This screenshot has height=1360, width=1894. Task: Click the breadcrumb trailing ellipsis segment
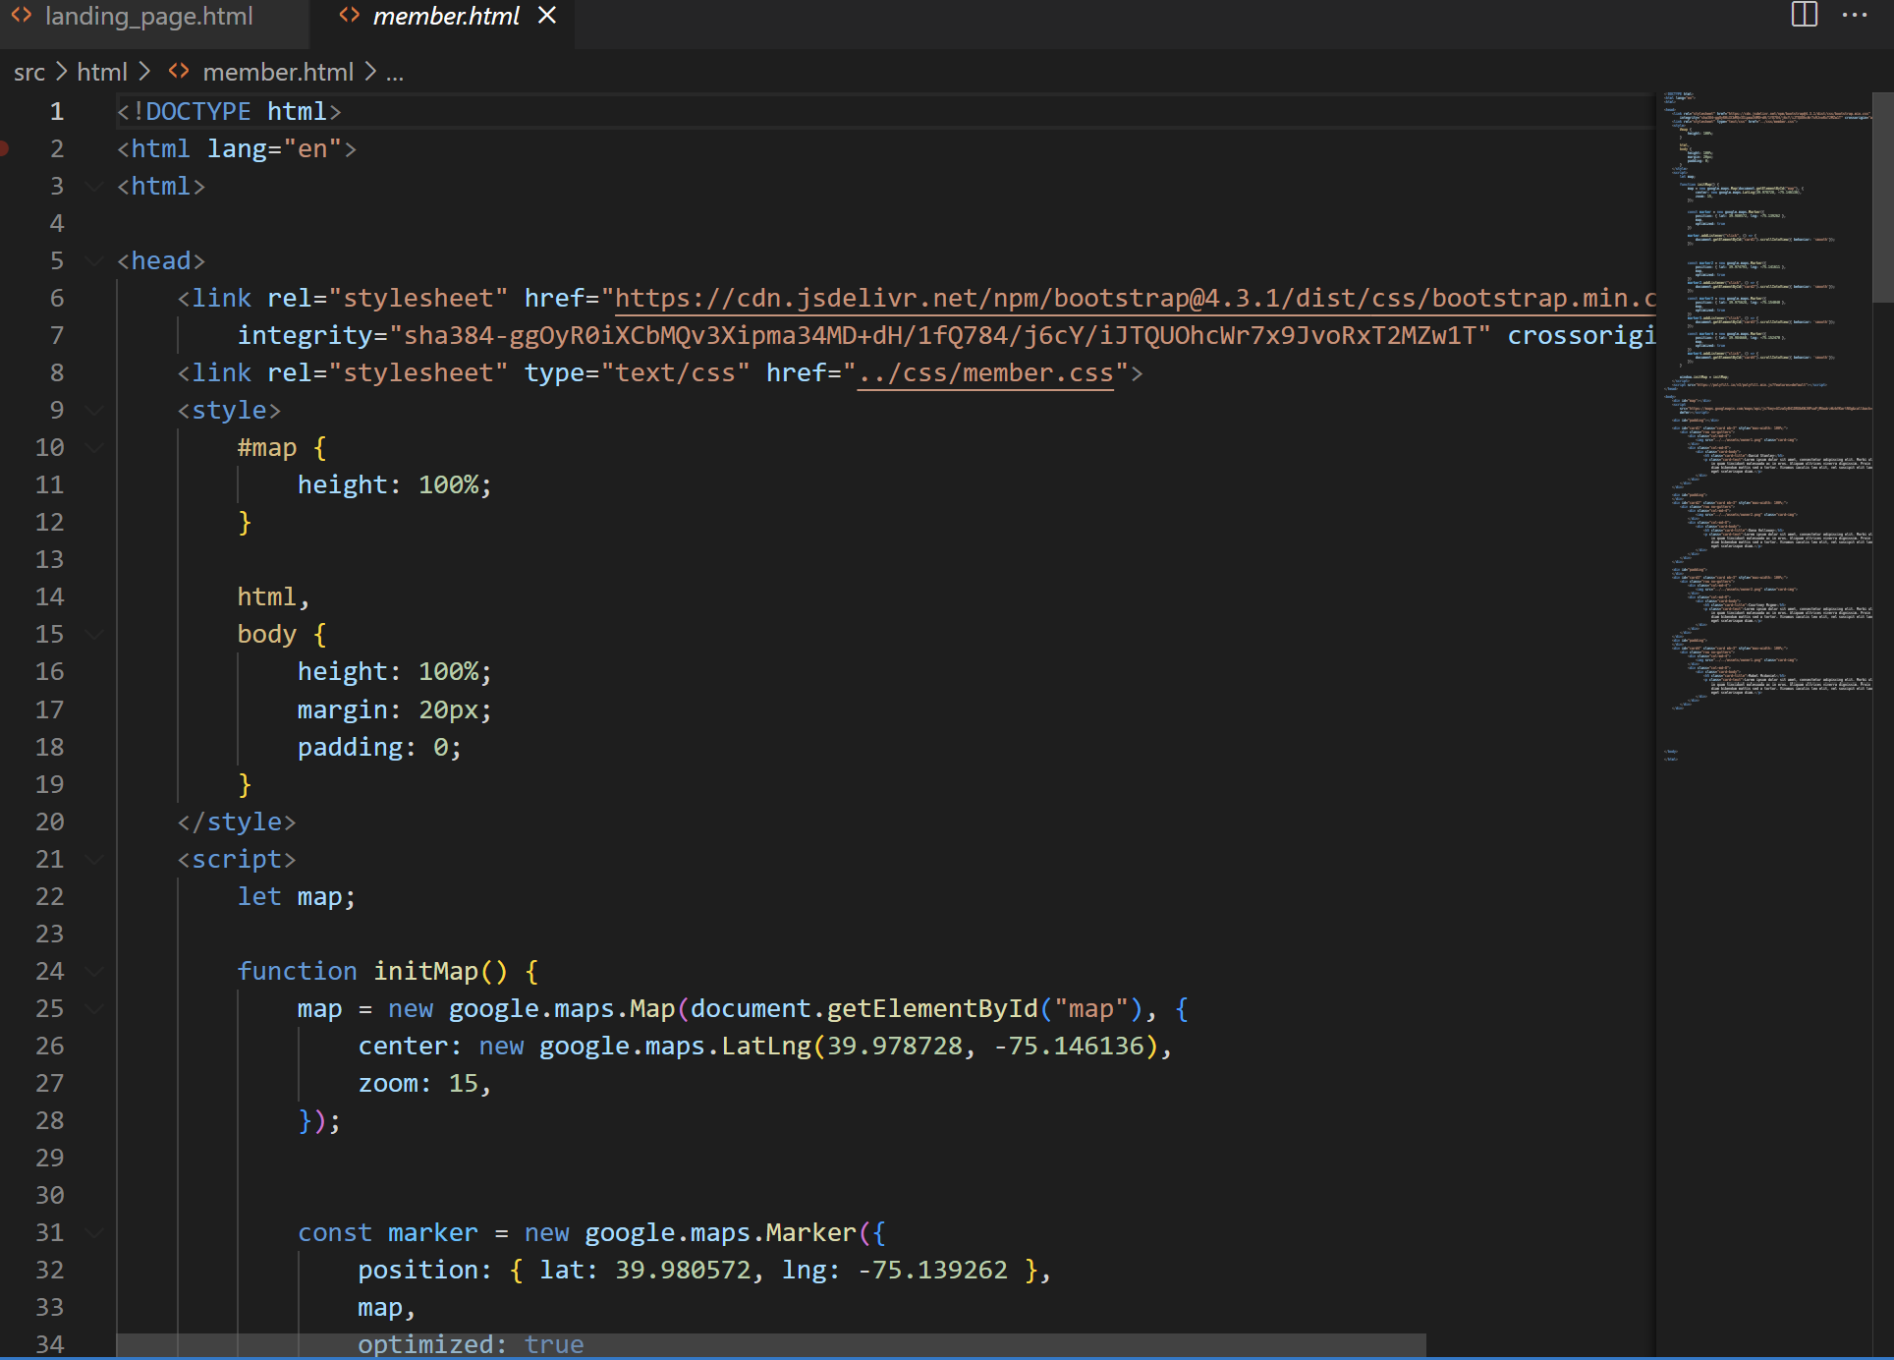(x=395, y=73)
